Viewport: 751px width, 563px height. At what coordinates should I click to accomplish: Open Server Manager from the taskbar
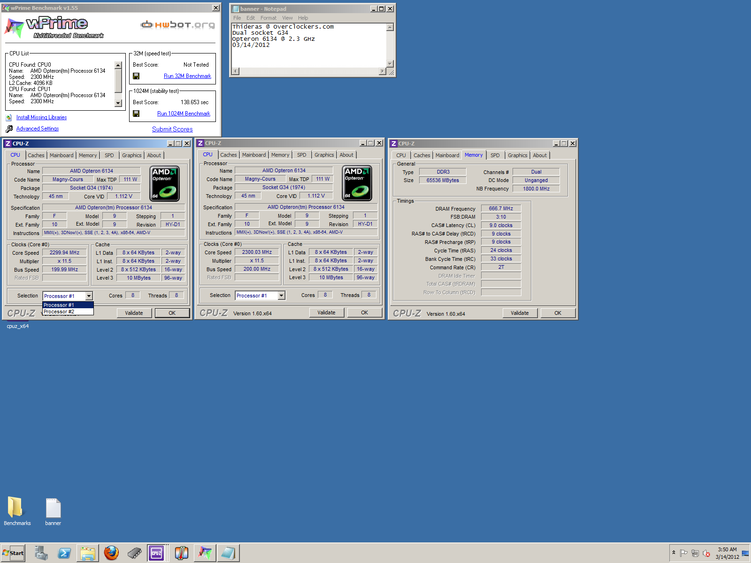[x=41, y=553]
